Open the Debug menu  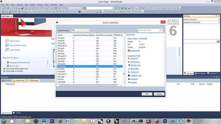(x=40, y=5)
